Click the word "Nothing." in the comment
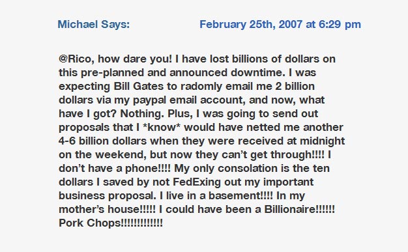408x252 pixels. coord(142,114)
